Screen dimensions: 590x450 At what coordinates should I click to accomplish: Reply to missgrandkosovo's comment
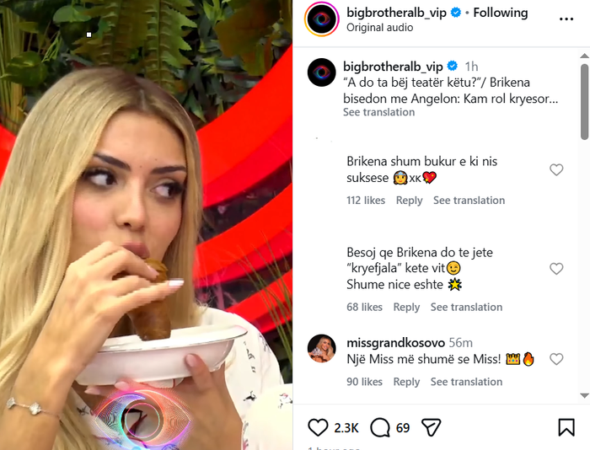tap(406, 382)
